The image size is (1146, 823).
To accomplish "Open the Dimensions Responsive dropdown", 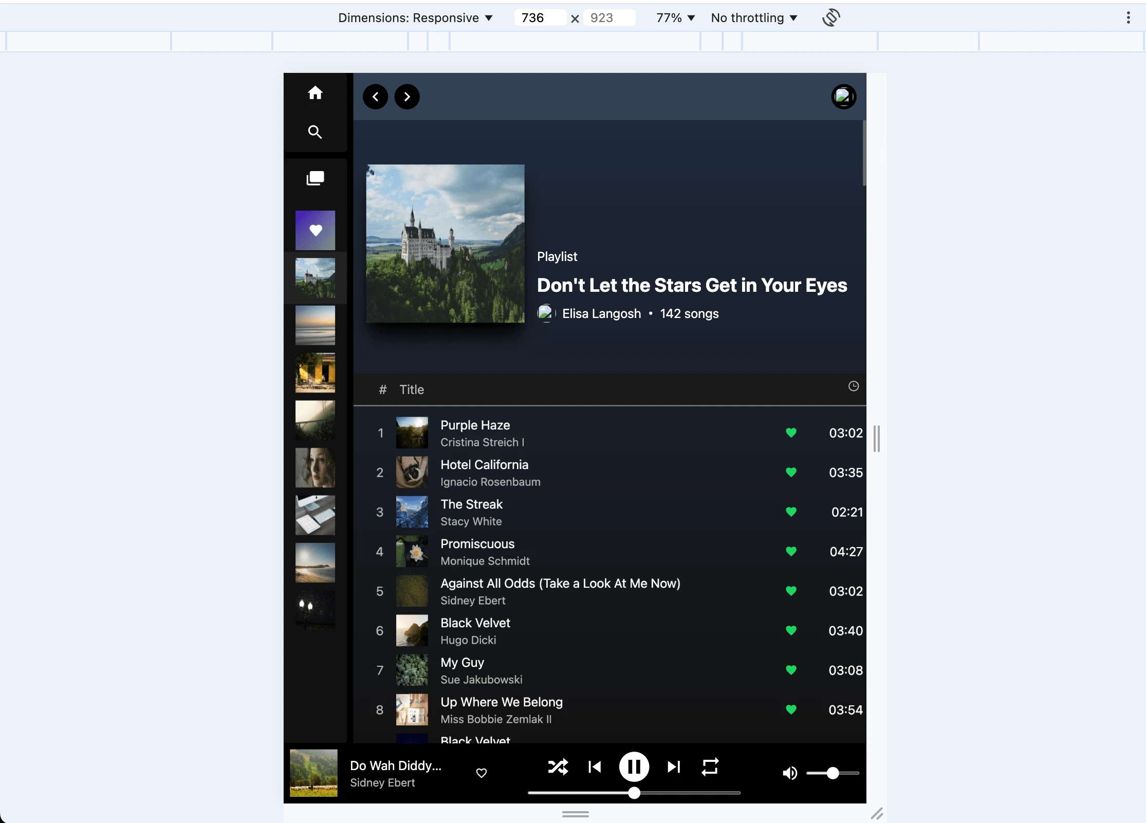I will click(x=415, y=18).
